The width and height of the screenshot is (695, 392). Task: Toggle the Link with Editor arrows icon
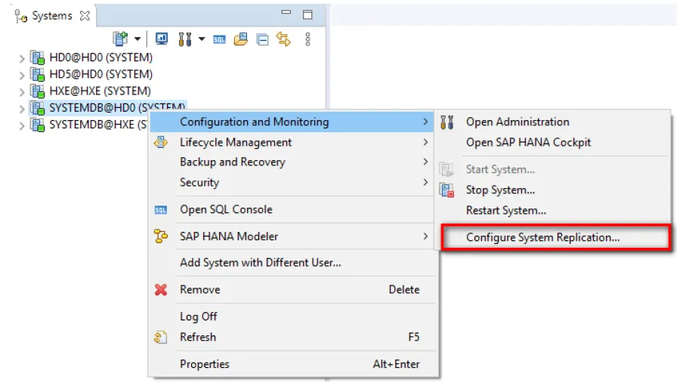point(284,39)
